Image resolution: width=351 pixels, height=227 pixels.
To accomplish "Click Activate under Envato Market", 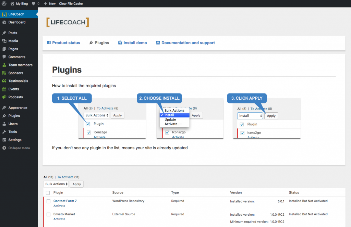I will (59, 219).
